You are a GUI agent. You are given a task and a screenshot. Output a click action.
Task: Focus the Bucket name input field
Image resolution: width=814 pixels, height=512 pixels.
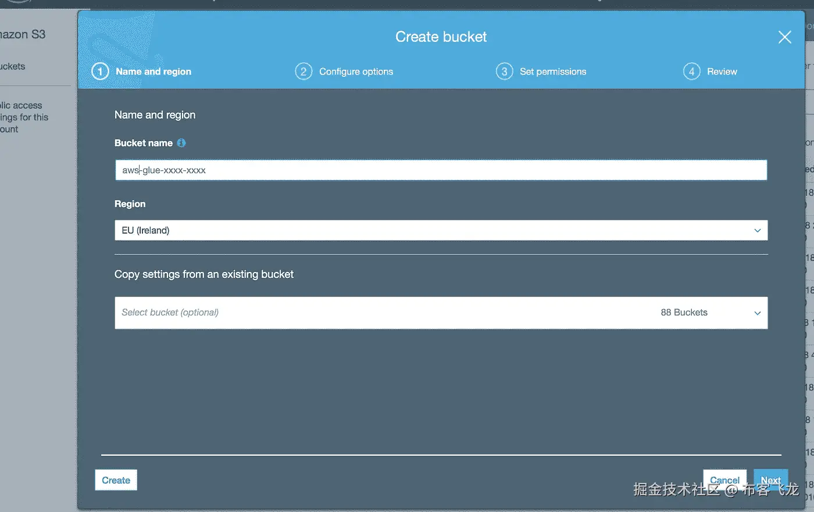[441, 170]
